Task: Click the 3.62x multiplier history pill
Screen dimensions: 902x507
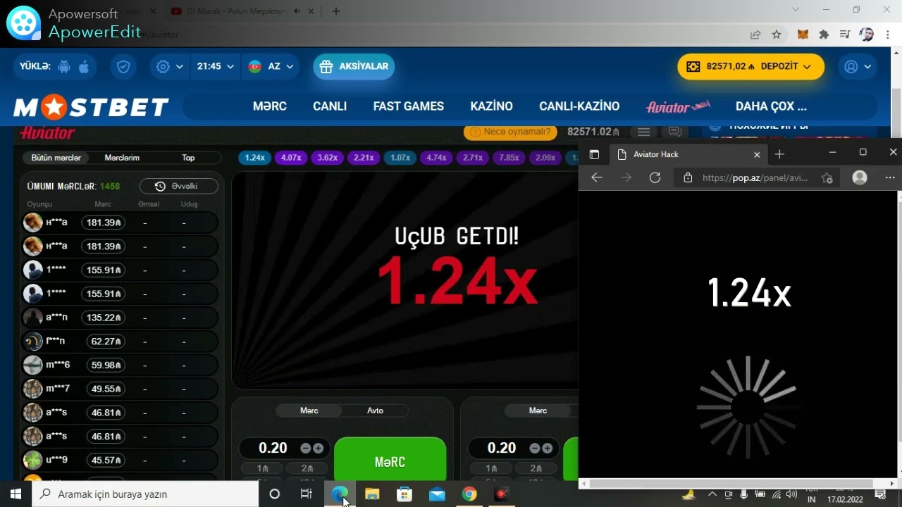Action: pyautogui.click(x=327, y=158)
